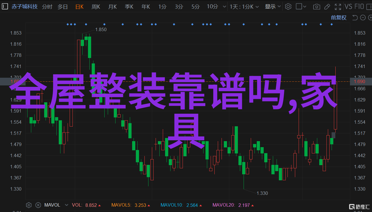Open the VS compare tool
Viewport: 372px width, 212px height.
(348, 6)
